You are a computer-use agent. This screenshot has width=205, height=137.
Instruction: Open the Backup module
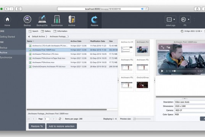[x=27, y=21]
